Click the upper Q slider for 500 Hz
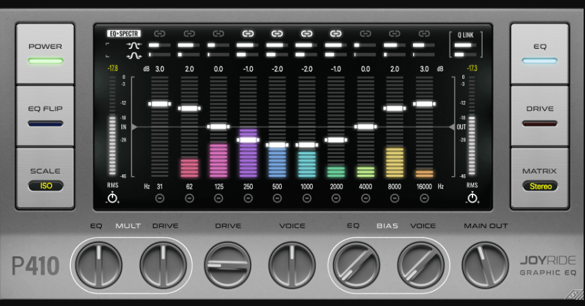This screenshot has width=585, height=306. click(x=277, y=45)
